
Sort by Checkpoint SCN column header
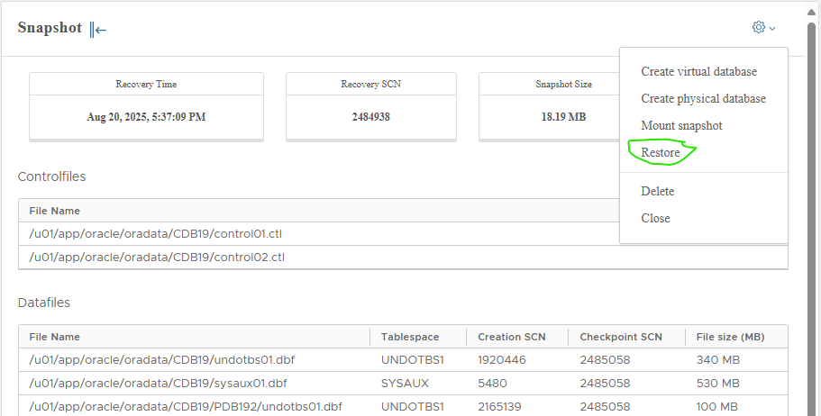621,337
